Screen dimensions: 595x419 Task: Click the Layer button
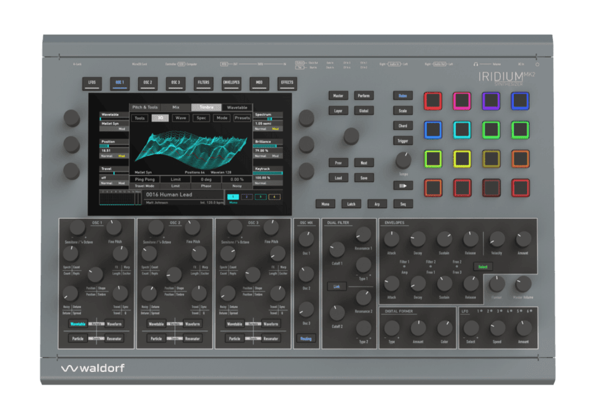point(338,111)
